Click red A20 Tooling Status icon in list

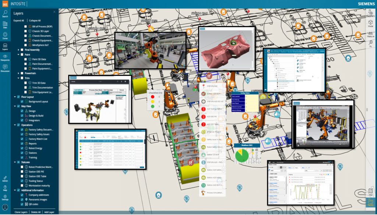(x=203, y=109)
